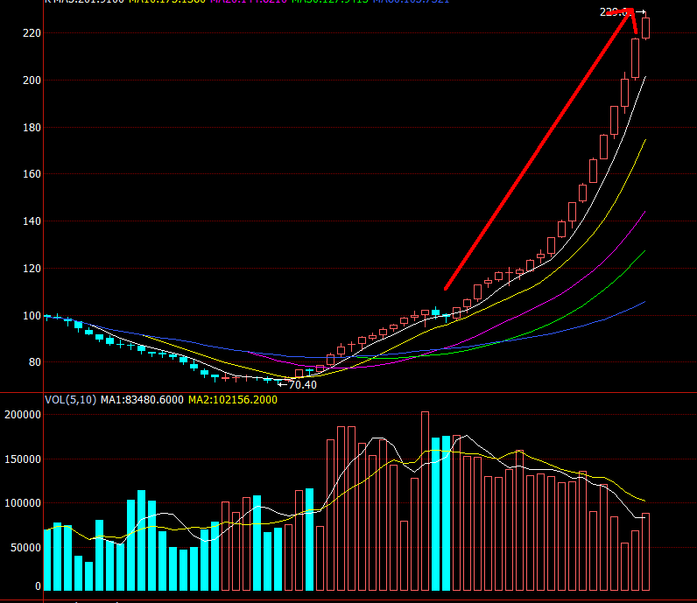Click the 200000 volume axis label

pos(23,415)
